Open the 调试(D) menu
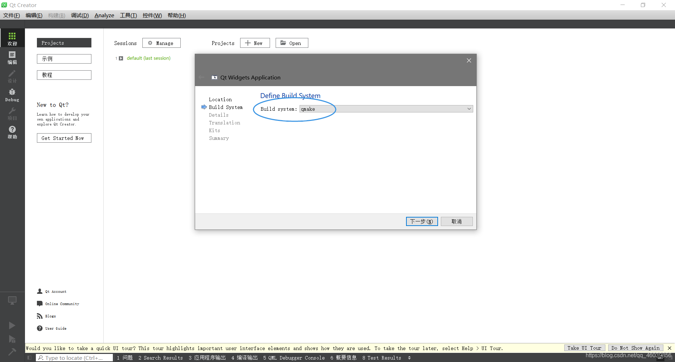The image size is (675, 362). click(x=80, y=15)
